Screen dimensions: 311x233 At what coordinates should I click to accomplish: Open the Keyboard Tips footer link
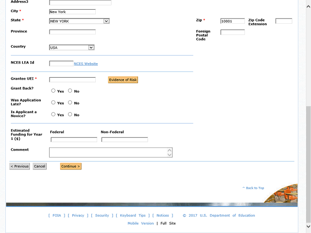coord(133,216)
